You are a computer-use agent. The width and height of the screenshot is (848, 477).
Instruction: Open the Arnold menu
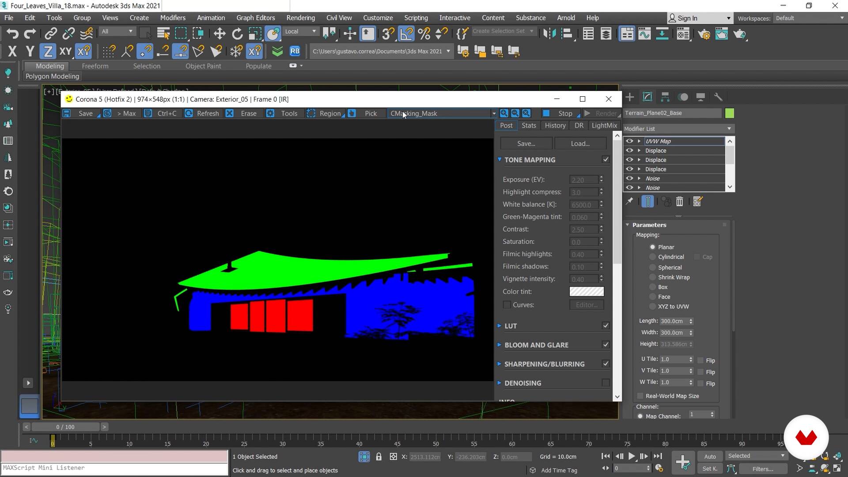pyautogui.click(x=566, y=18)
